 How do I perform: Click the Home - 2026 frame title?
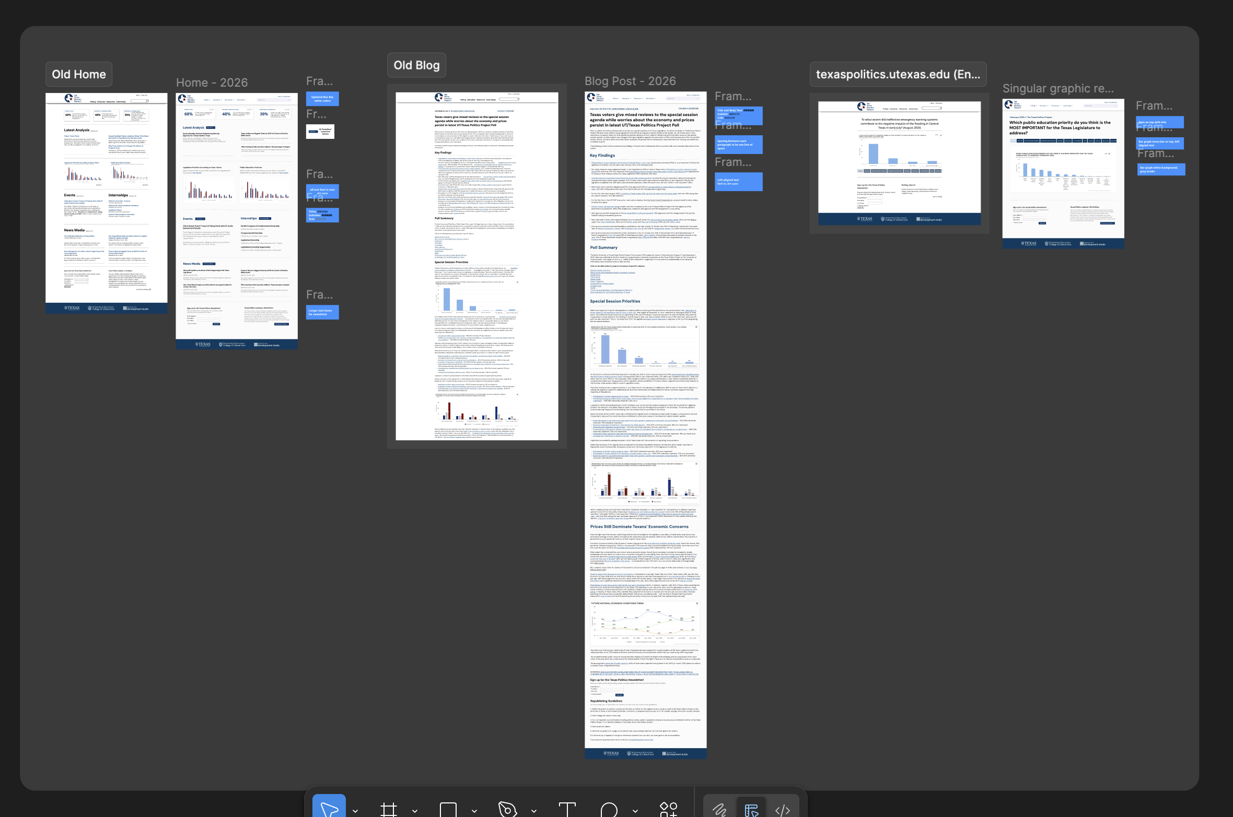(212, 82)
